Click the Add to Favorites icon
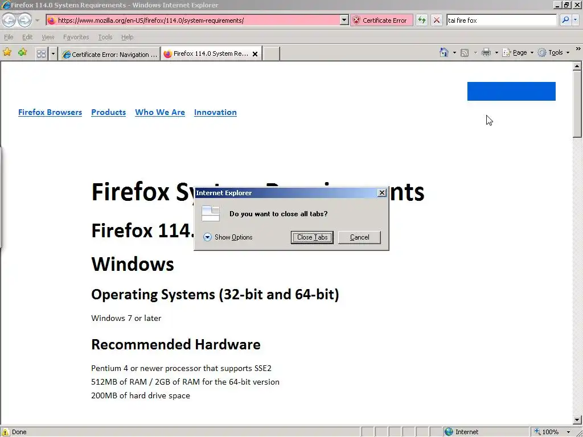 coord(23,52)
